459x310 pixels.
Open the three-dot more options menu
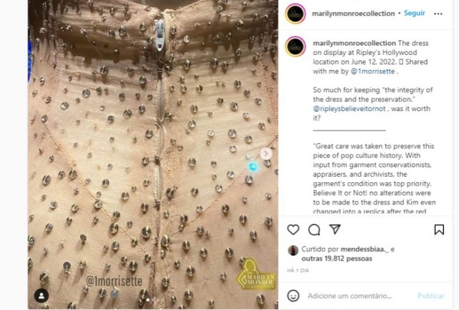point(438,14)
